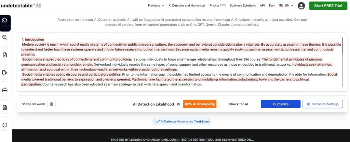
Task: Click the info icon beside AI Detection Likelihood
Action: (178, 104)
